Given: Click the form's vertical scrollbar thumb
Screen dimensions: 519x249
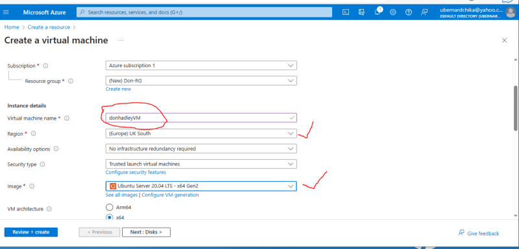Looking at the screenshot, I should pos(515,108).
